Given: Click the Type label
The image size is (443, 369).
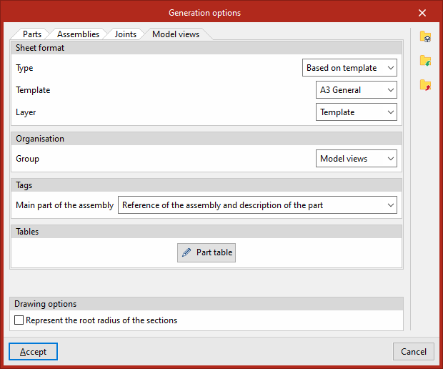Looking at the screenshot, I should (x=24, y=68).
